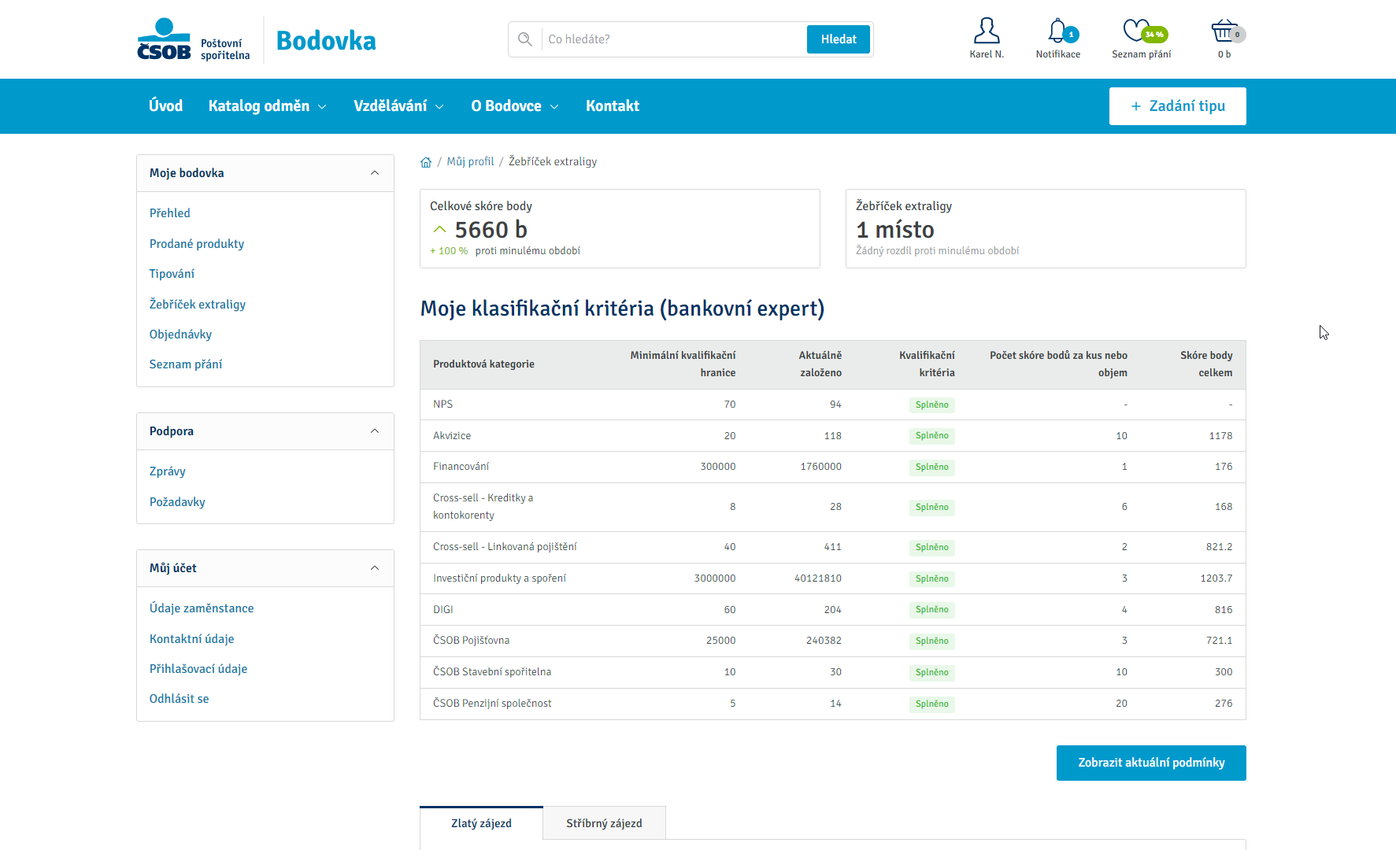Click the Skóre body celkem column header
Screen dimensions: 1396x850
tap(1206, 364)
